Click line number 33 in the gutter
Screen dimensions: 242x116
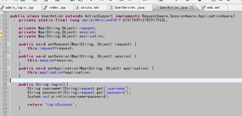click(x=5, y=105)
